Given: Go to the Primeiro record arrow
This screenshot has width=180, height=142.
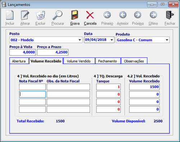Looking at the screenshot, I should [x=107, y=15].
